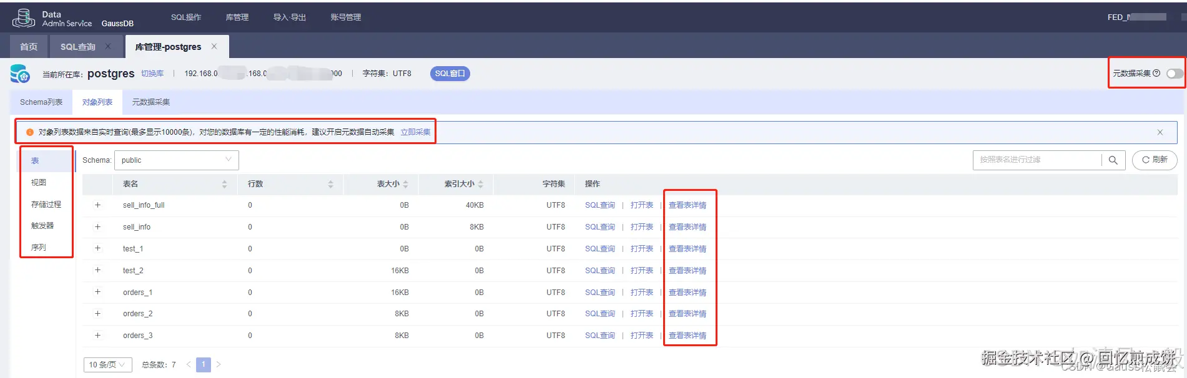Click the FED_ user account name
Viewport: 1187px width, 378px height.
tap(1136, 17)
